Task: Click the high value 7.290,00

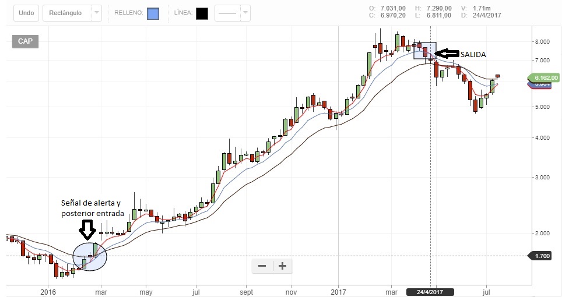Action: point(439,8)
